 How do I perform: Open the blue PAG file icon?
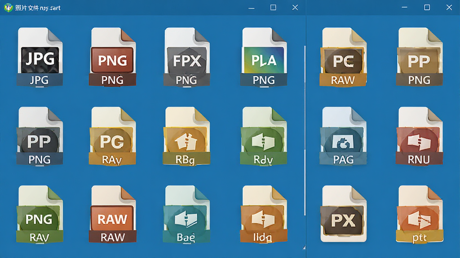point(343,136)
